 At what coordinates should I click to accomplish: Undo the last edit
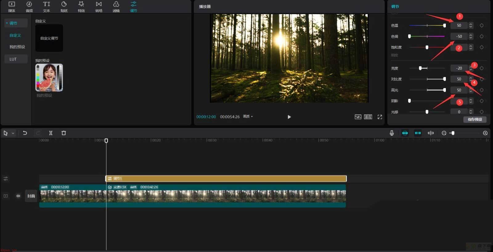click(25, 133)
